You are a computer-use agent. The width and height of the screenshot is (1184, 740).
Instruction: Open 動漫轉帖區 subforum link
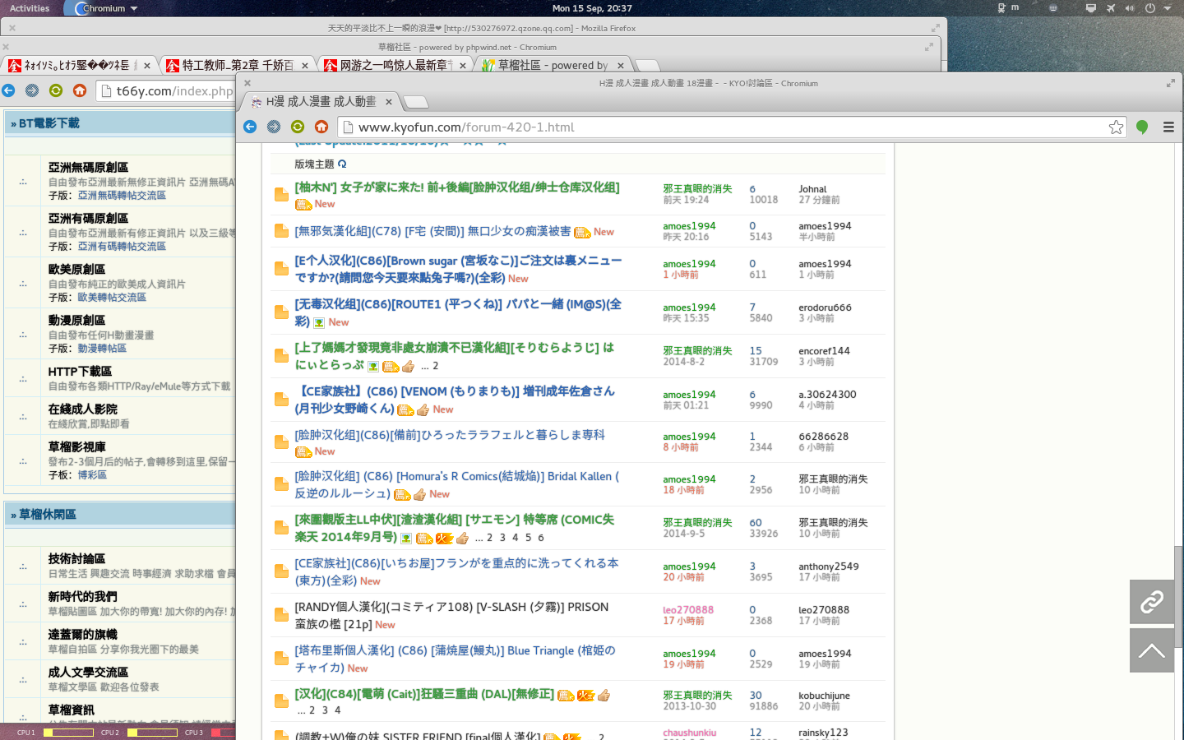pos(102,349)
